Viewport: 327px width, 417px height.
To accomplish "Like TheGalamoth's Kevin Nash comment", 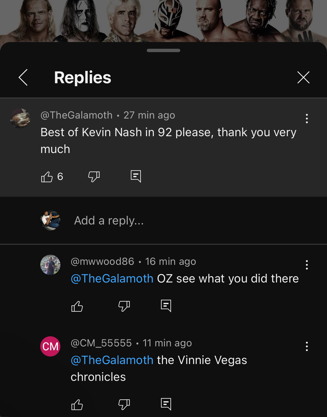I will 47,177.
